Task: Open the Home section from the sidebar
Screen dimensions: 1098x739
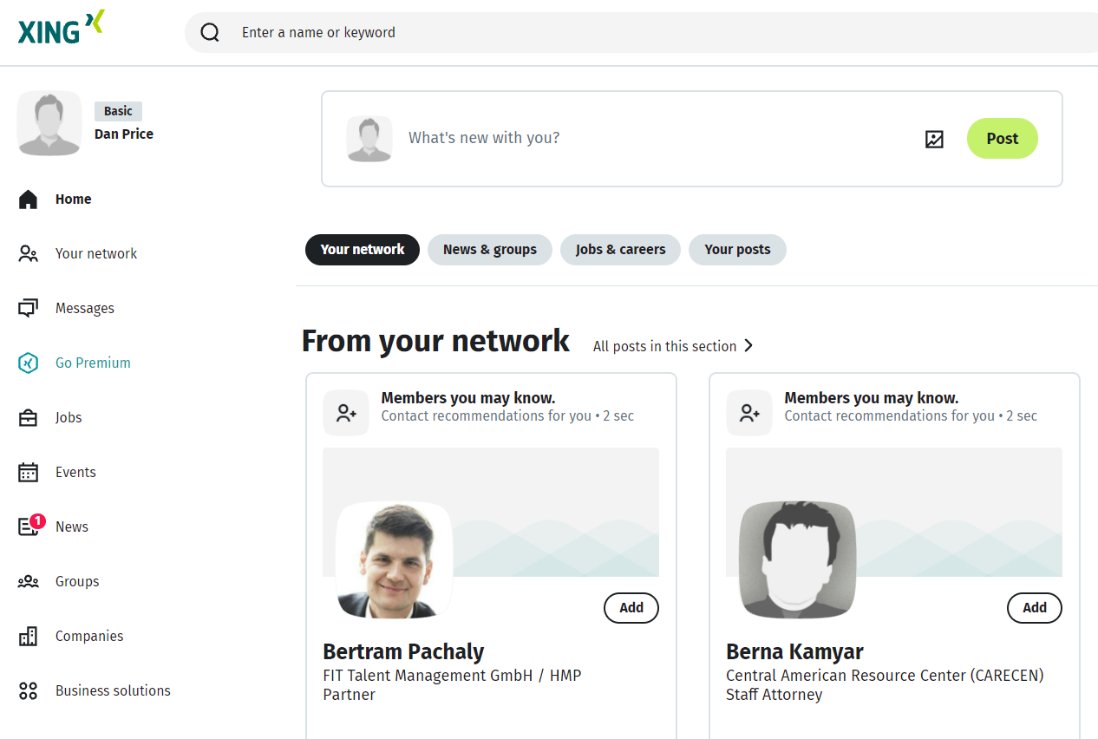Action: pyautogui.click(x=73, y=199)
